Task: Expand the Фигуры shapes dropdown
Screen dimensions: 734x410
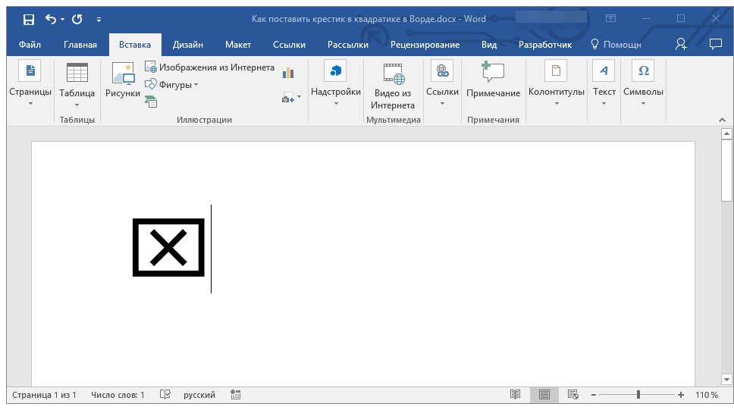Action: [x=196, y=85]
